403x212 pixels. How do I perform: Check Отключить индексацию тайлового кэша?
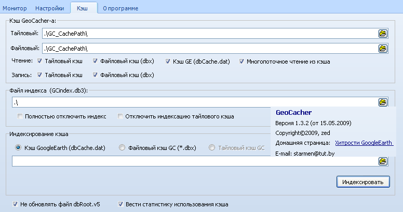click(x=120, y=116)
